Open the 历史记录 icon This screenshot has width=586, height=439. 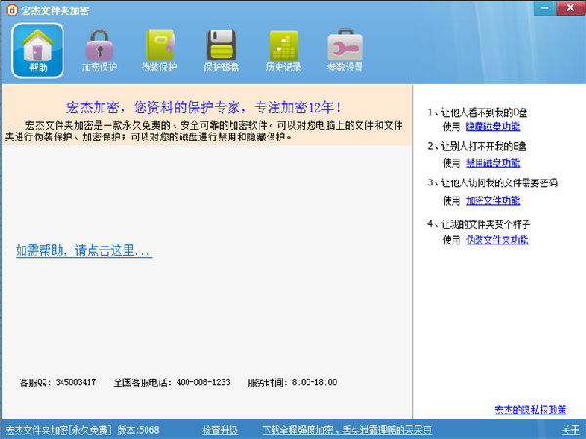[283, 50]
